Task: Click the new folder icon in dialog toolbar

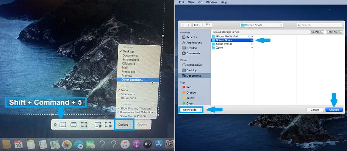Action: (x=207, y=25)
